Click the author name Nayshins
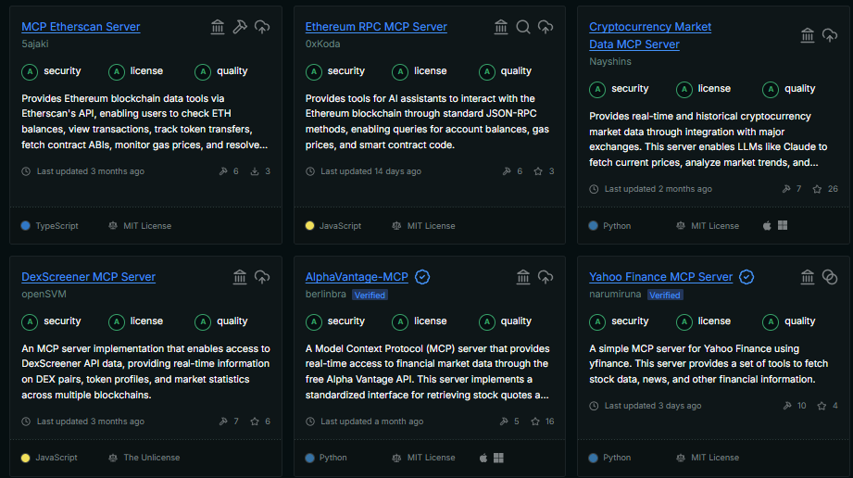This screenshot has height=478, width=853. coord(609,61)
